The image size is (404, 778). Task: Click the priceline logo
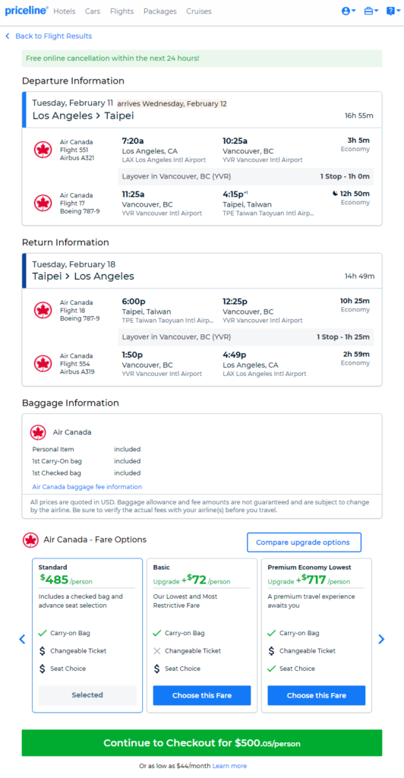(27, 11)
